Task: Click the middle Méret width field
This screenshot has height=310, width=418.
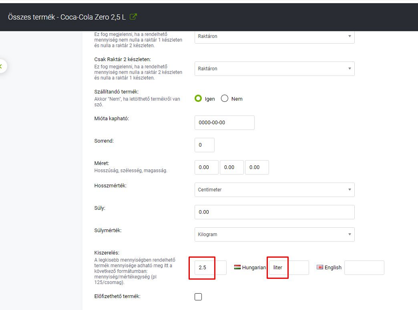Action: (x=231, y=167)
